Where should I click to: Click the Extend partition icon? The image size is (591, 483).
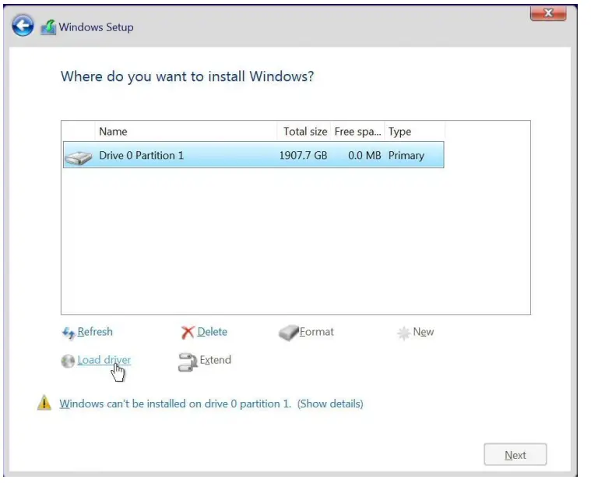click(x=188, y=362)
